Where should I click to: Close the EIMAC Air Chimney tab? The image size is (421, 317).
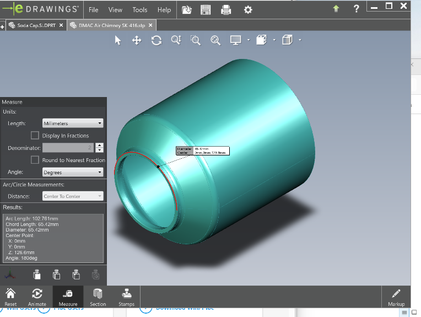click(x=150, y=25)
